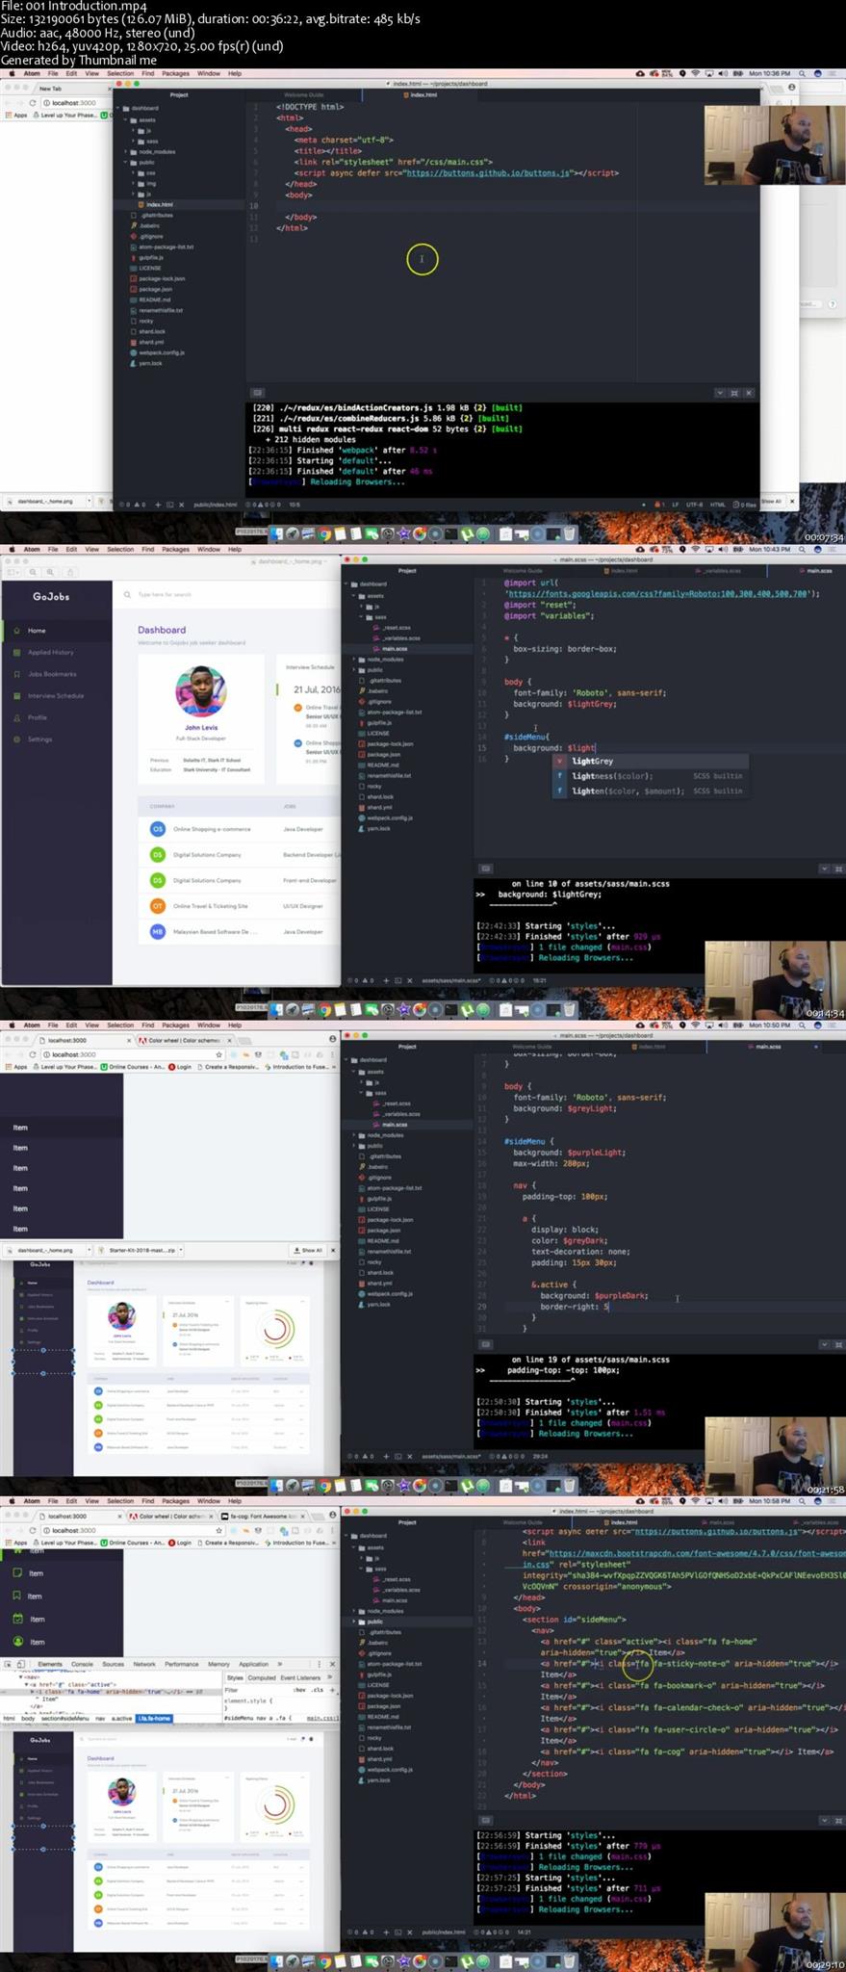Viewport: 846px width, 1972px height.
Task: In 00:21:58 frame, collapse dashboard root folder
Action: (x=347, y=1060)
